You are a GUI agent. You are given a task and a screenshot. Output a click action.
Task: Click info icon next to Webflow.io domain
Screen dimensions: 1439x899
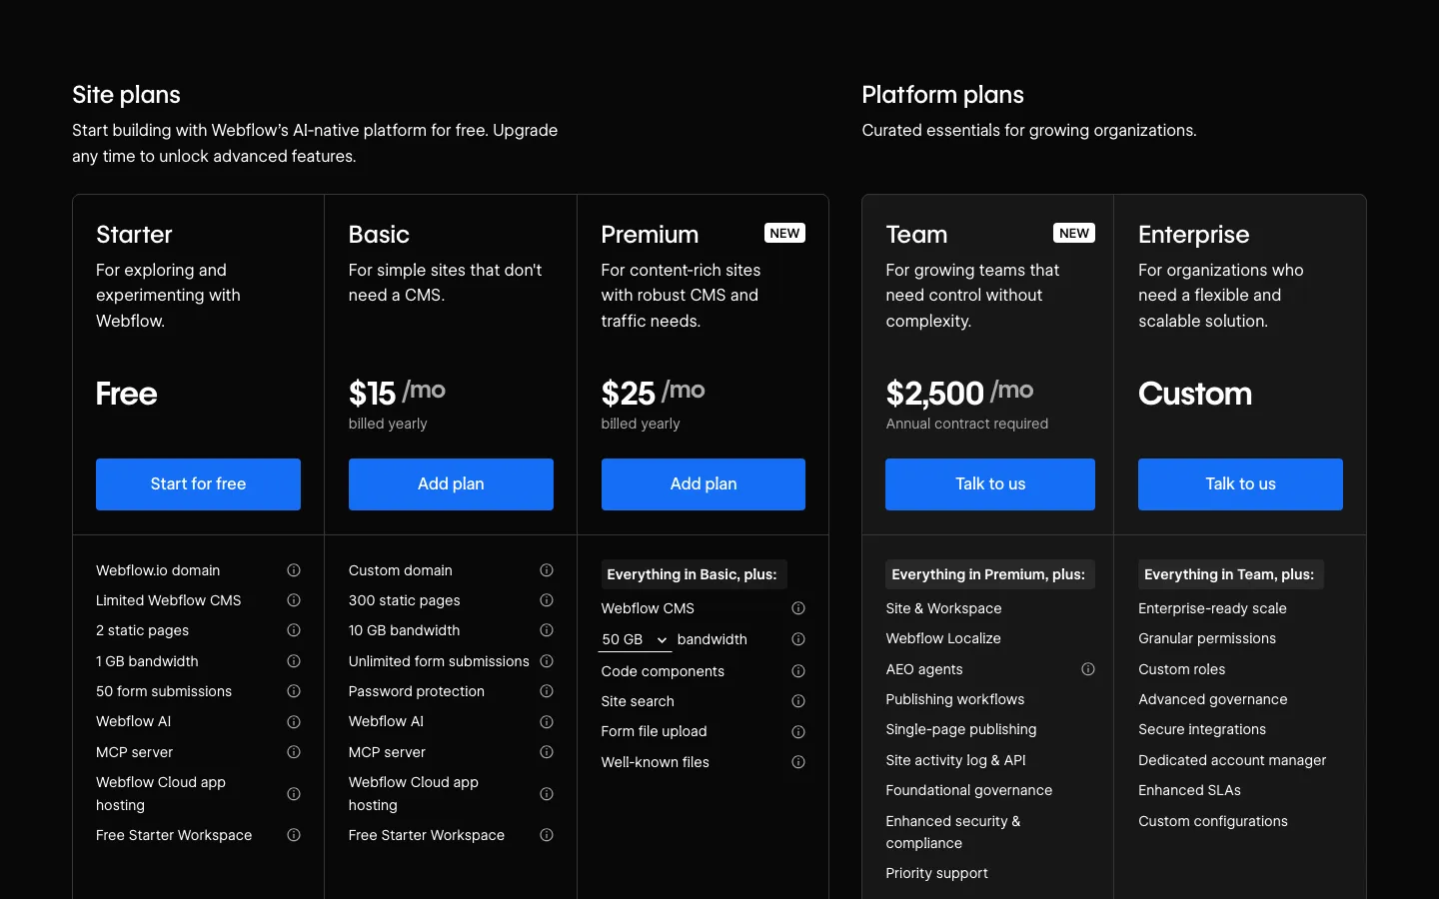point(294,570)
